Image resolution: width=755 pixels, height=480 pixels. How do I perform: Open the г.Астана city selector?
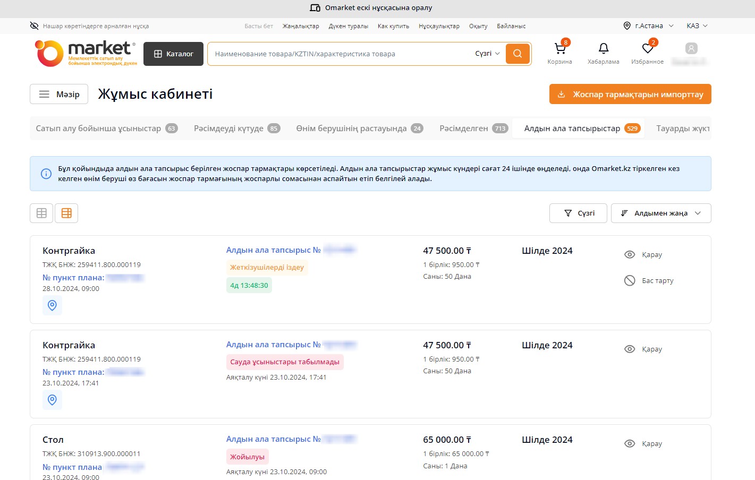click(648, 26)
